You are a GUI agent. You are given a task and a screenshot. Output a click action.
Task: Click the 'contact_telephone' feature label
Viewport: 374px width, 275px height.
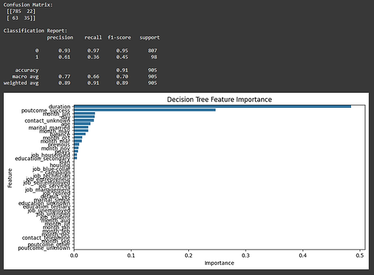(x=46, y=238)
